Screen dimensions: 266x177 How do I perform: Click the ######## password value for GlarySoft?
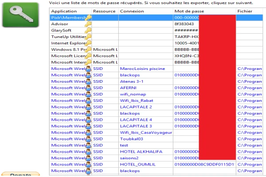point(186,31)
